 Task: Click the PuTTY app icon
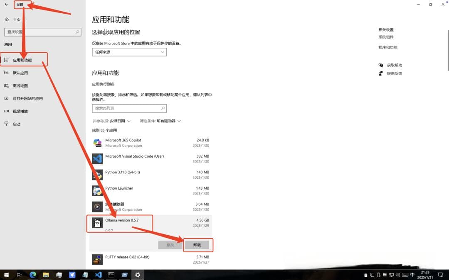click(97, 260)
